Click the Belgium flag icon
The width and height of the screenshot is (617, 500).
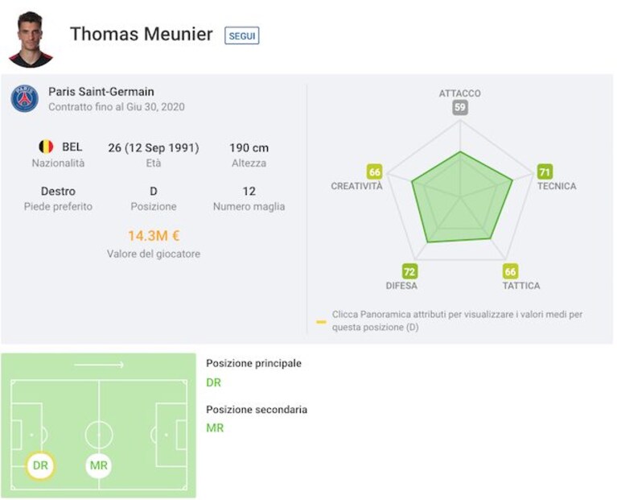coord(46,147)
